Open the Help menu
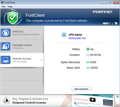The width and height of the screenshot is (120, 107). tap(10, 7)
